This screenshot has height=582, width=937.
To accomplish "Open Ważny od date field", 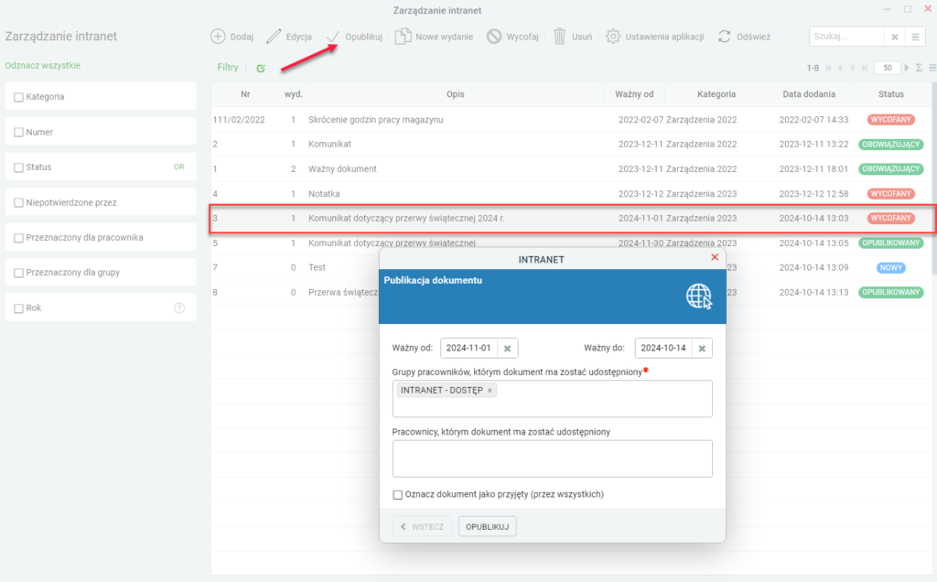I will [x=468, y=348].
